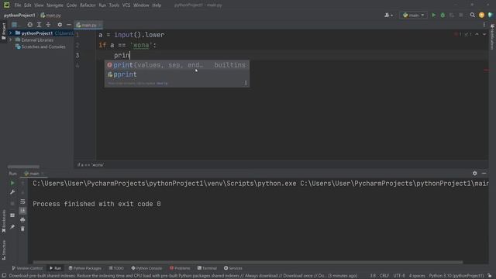This screenshot has height=279, width=496.
Task: Open the File menu
Action: pos(18,5)
